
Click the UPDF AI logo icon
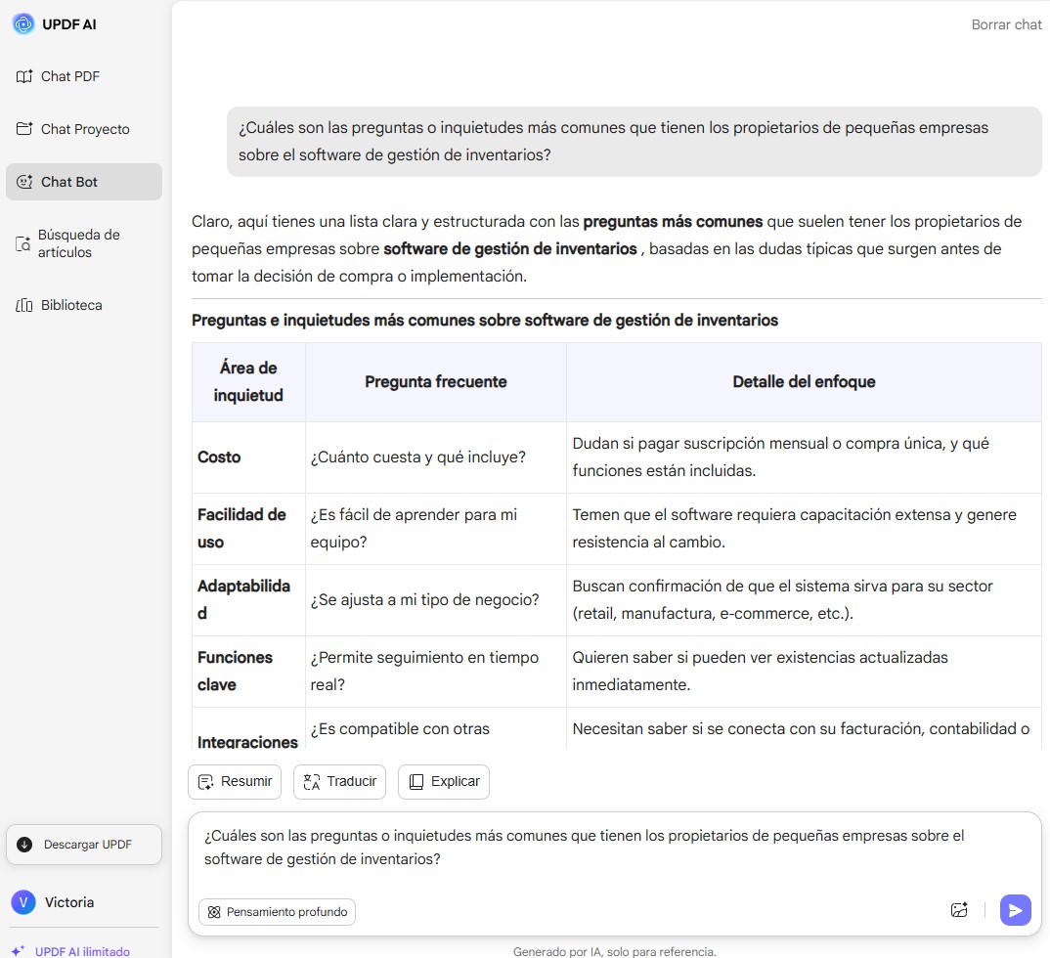click(23, 24)
